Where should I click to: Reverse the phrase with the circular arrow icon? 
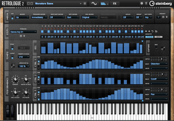click(153, 31)
